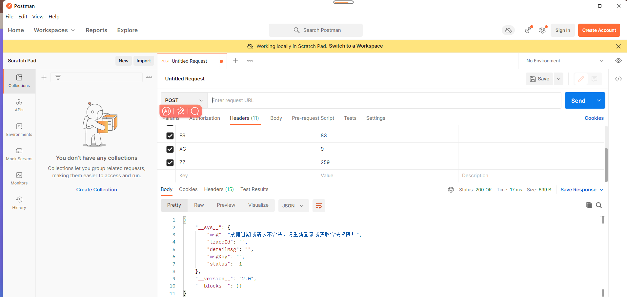Open the File menu
The image size is (627, 297).
[10, 17]
